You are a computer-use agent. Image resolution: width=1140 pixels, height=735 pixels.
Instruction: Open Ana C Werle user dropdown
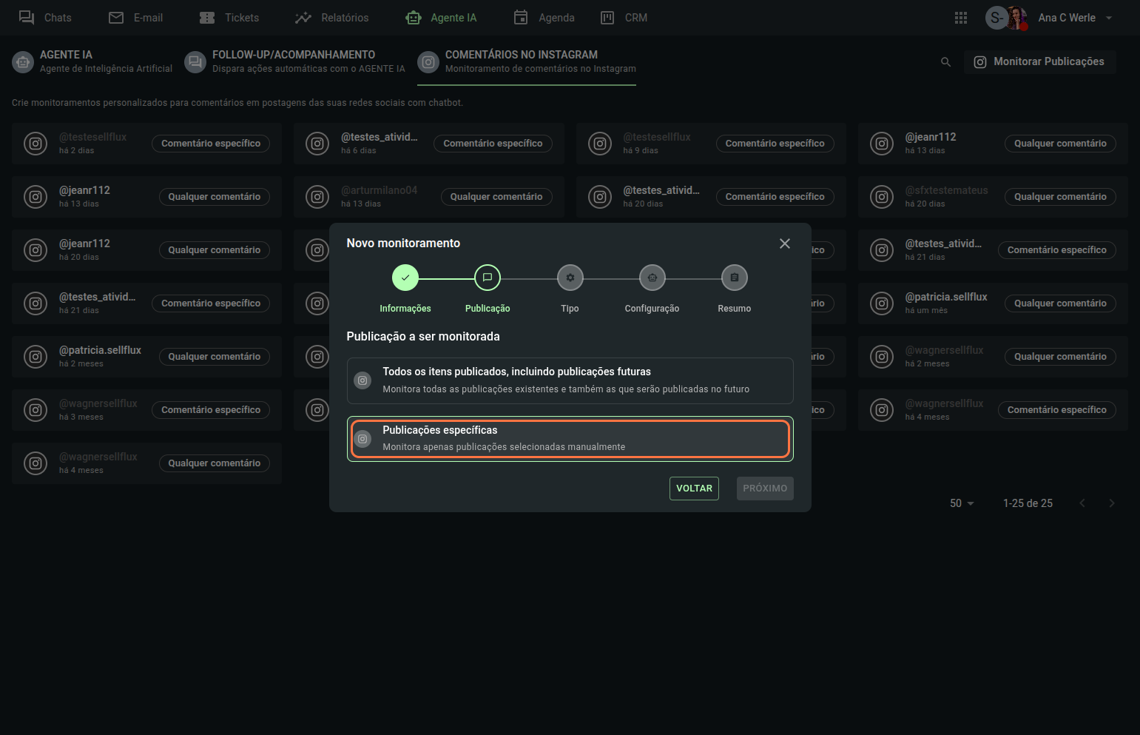coord(1108,18)
